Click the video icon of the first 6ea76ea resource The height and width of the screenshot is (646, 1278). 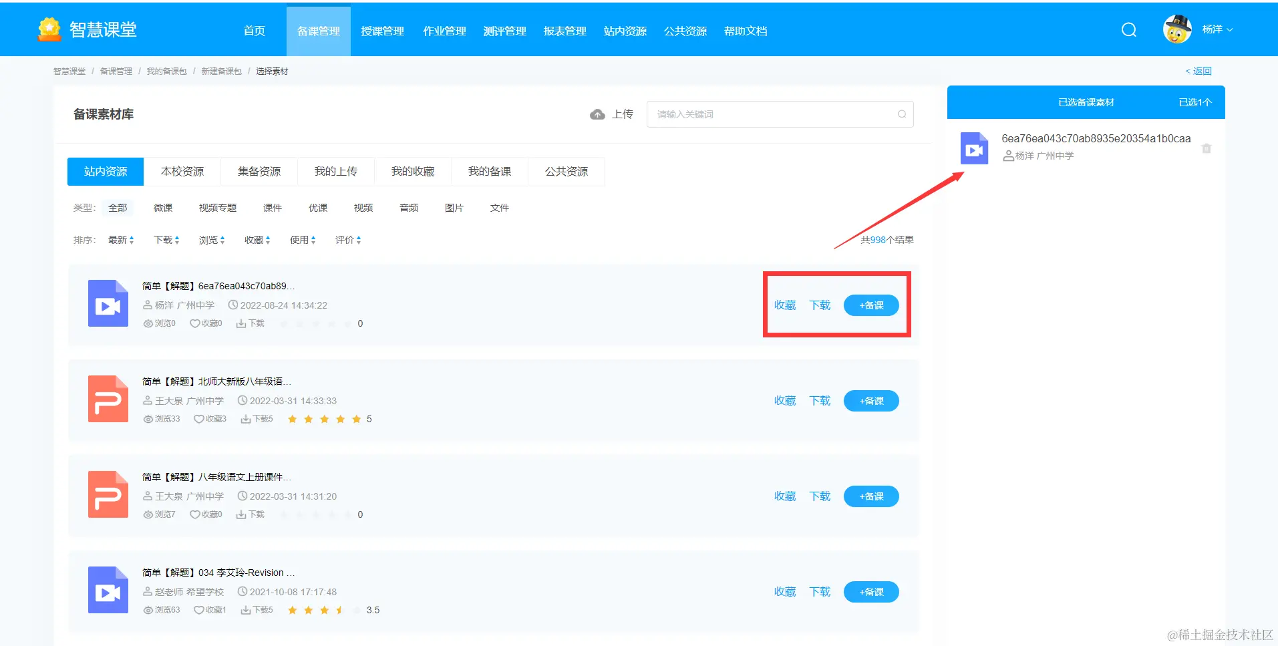[x=108, y=304]
